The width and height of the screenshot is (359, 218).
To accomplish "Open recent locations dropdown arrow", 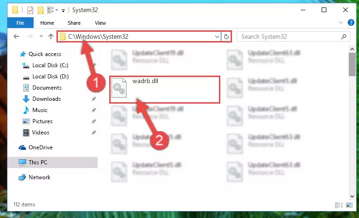I will (x=41, y=36).
